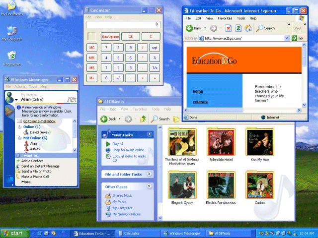Click Search magnifier in Internet Explorer toolbar

[x=259, y=28]
